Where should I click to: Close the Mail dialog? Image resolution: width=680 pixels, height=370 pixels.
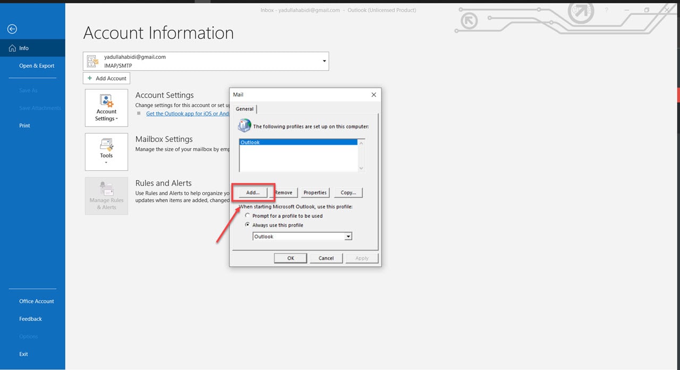coord(373,94)
